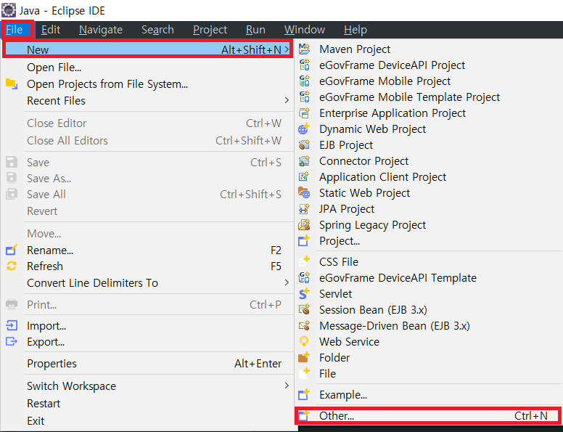Select Other... in the New submenu
The height and width of the screenshot is (432, 563).
pos(428,415)
